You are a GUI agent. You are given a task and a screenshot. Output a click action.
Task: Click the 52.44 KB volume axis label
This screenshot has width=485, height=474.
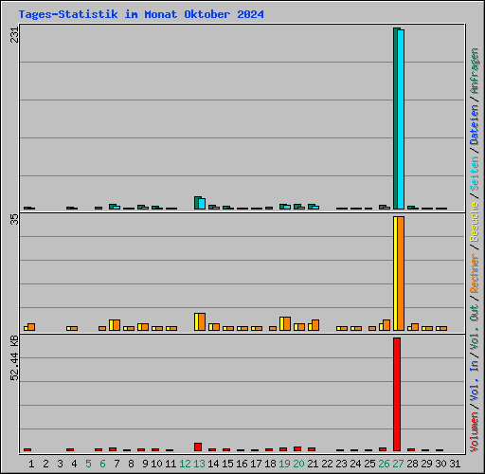pyautogui.click(x=14, y=358)
